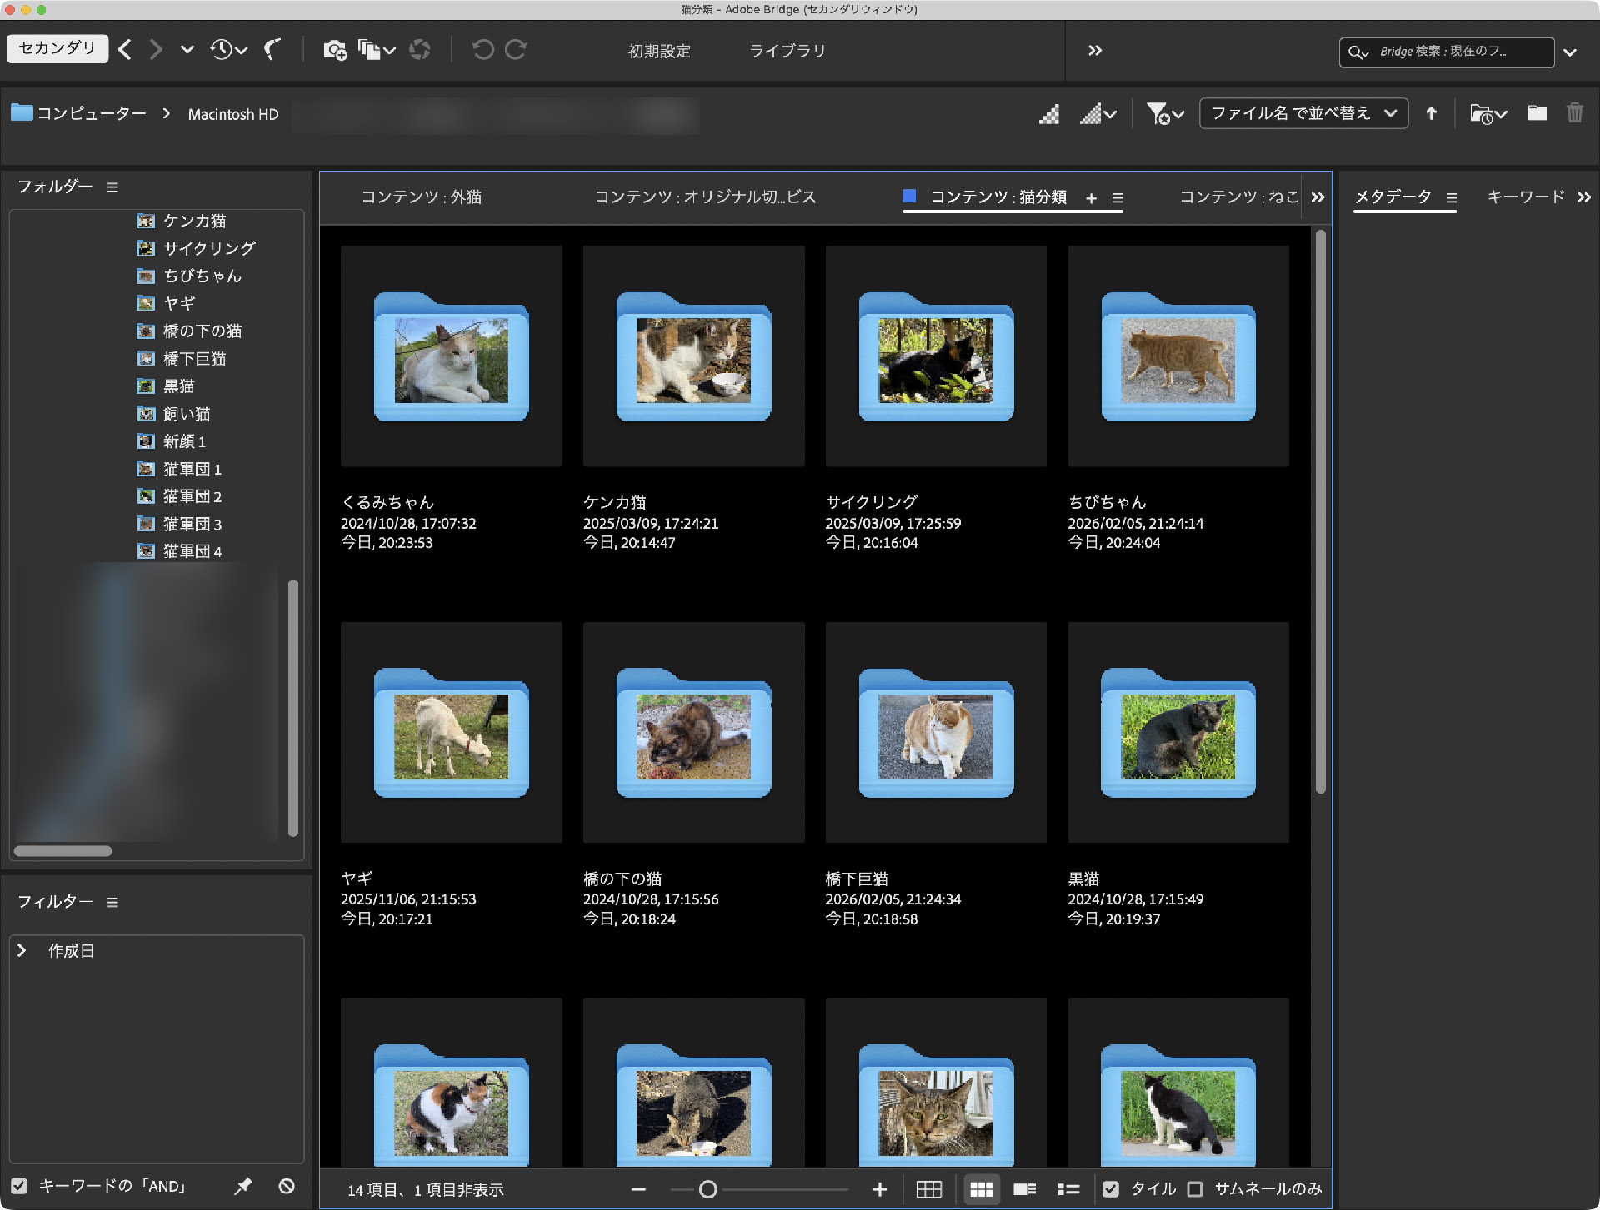
Task: Open the recent files clock dropdown
Action: (225, 50)
